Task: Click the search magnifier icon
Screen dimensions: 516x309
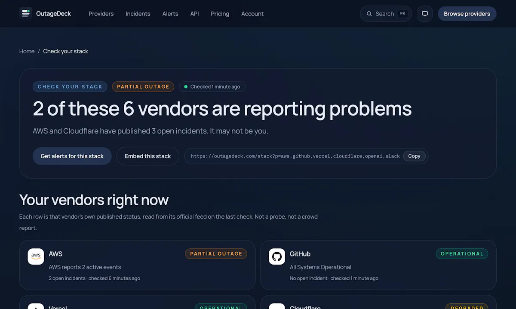Action: (369, 14)
